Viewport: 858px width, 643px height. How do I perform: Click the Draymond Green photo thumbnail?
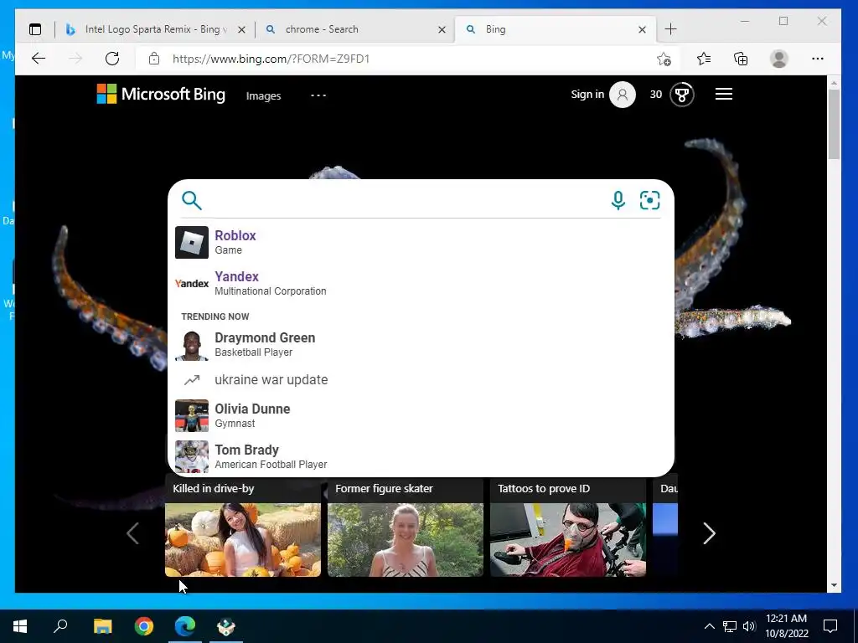click(192, 346)
